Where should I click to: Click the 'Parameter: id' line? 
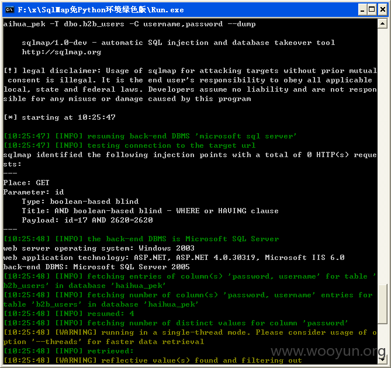click(33, 192)
